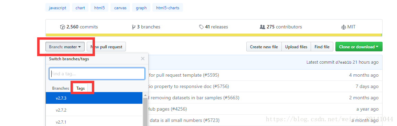Click the MIT license scale icon
This screenshot has height=126, width=397.
coord(344,27)
